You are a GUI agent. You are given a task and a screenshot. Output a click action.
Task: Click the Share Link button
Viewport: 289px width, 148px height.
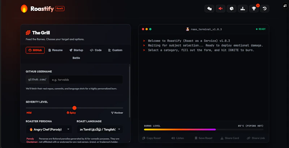(256, 138)
